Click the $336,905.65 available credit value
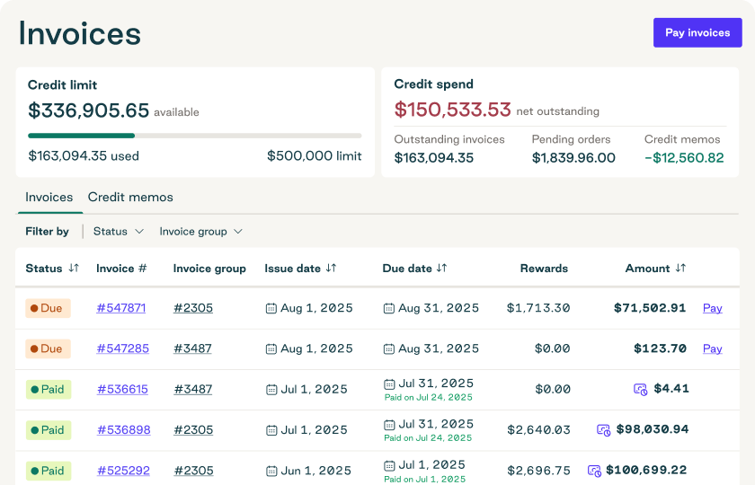This screenshot has width=755, height=485. [x=89, y=110]
